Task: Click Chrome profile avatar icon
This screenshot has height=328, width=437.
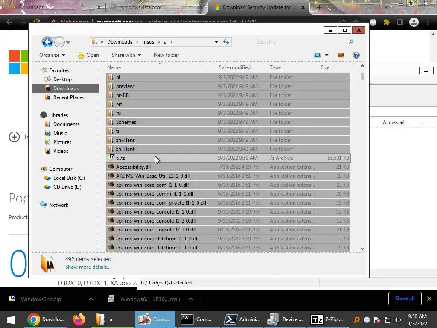Action: point(414,22)
